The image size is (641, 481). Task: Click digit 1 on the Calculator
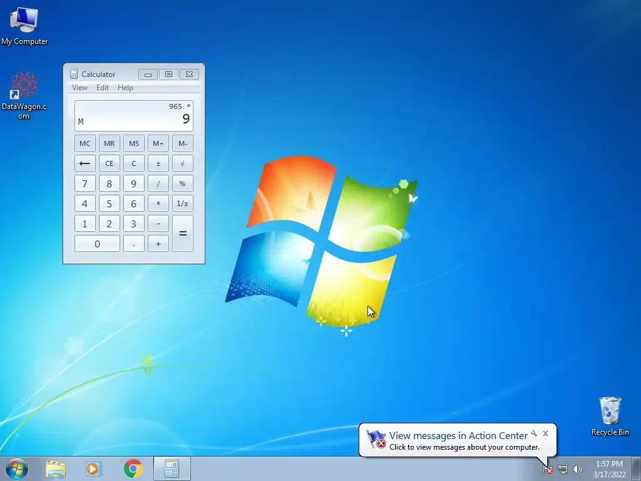point(85,224)
